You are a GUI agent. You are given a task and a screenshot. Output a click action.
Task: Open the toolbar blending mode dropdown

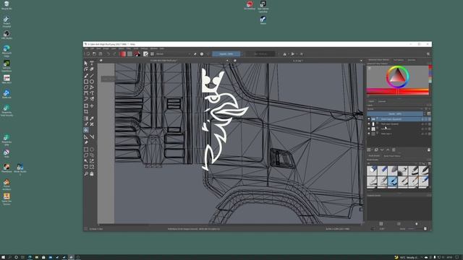pyautogui.click(x=174, y=54)
